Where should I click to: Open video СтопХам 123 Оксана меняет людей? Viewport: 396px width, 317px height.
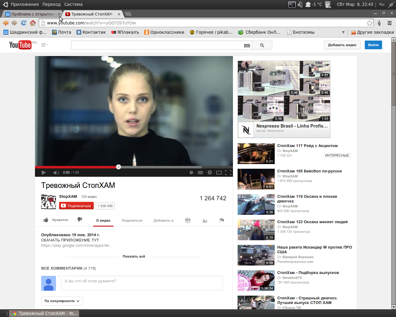[x=312, y=222]
